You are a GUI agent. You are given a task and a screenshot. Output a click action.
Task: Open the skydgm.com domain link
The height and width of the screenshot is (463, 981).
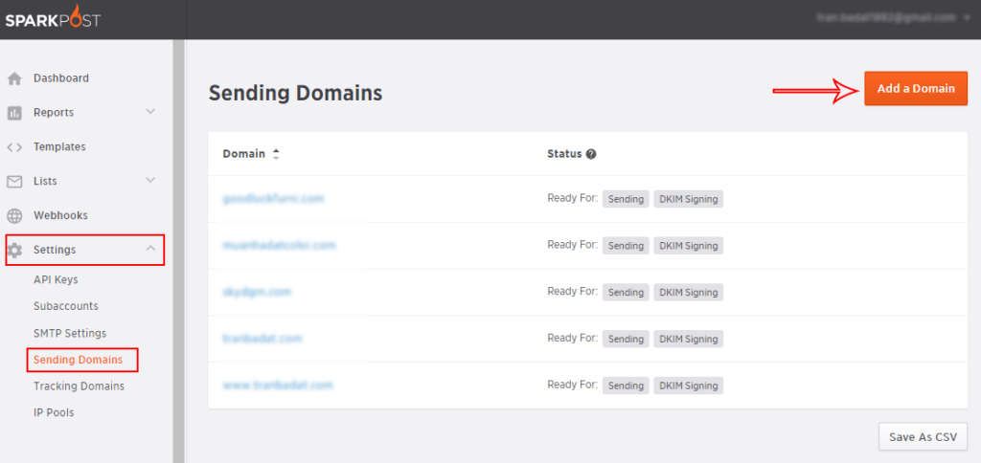coord(256,292)
